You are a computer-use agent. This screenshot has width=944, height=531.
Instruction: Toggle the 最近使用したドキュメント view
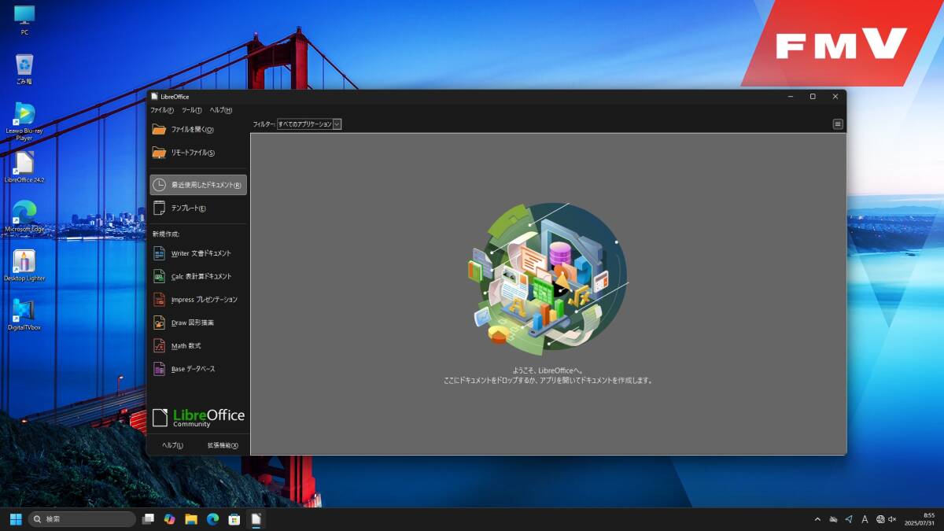[198, 185]
